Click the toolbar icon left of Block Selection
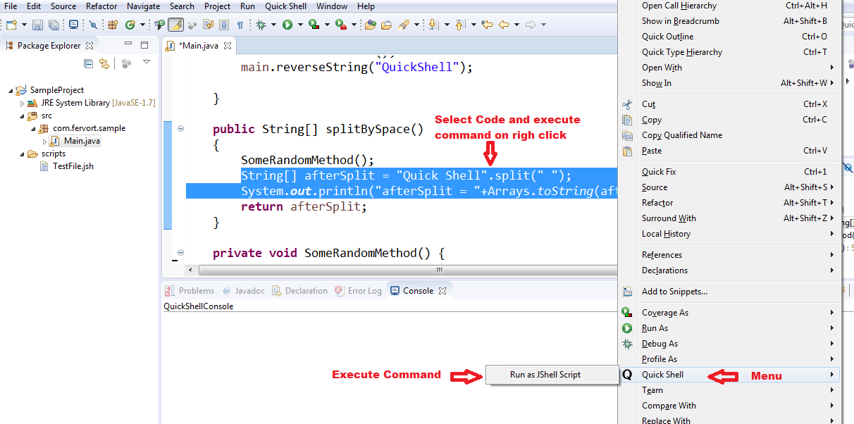854x424 pixels. click(208, 25)
